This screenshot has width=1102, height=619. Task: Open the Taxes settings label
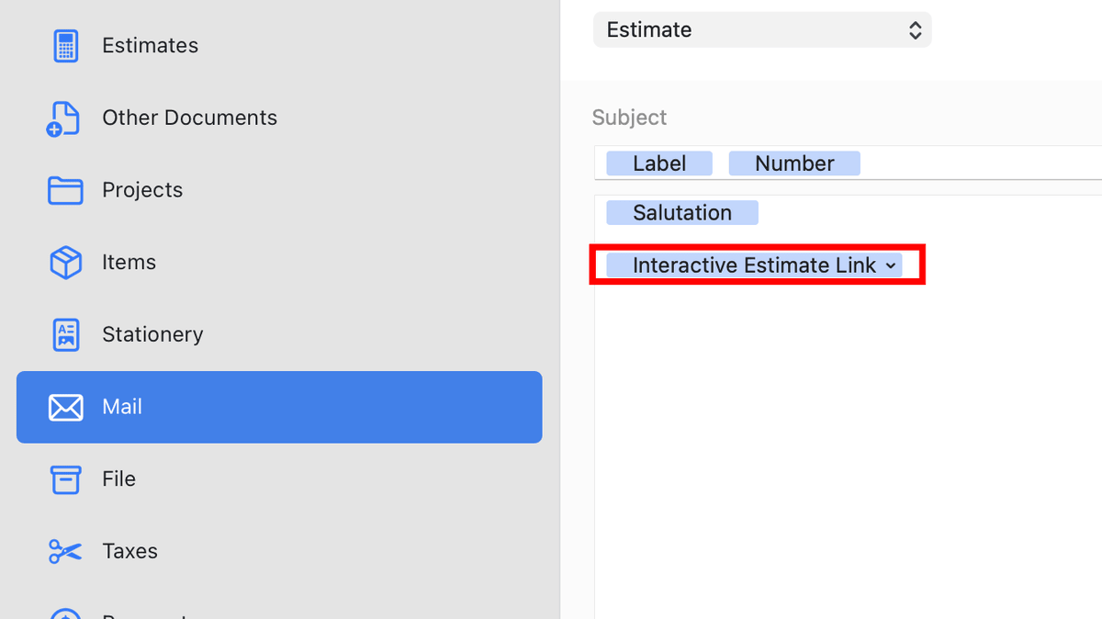point(129,551)
